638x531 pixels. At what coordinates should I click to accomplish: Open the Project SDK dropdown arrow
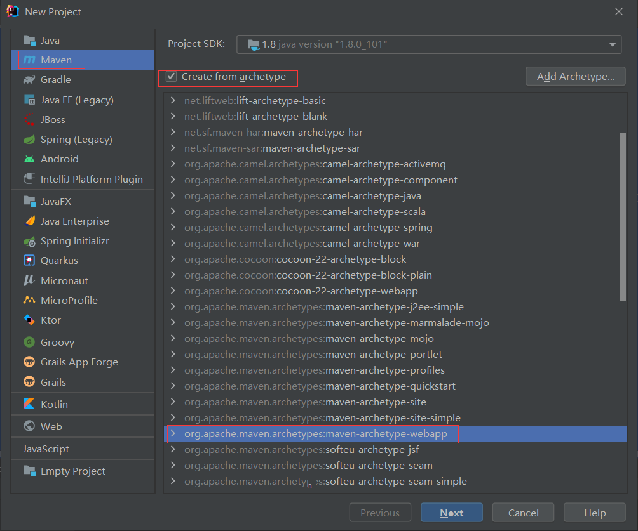(x=613, y=44)
